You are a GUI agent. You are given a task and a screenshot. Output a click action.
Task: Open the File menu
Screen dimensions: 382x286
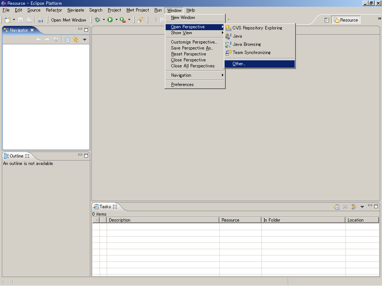pyautogui.click(x=6, y=10)
